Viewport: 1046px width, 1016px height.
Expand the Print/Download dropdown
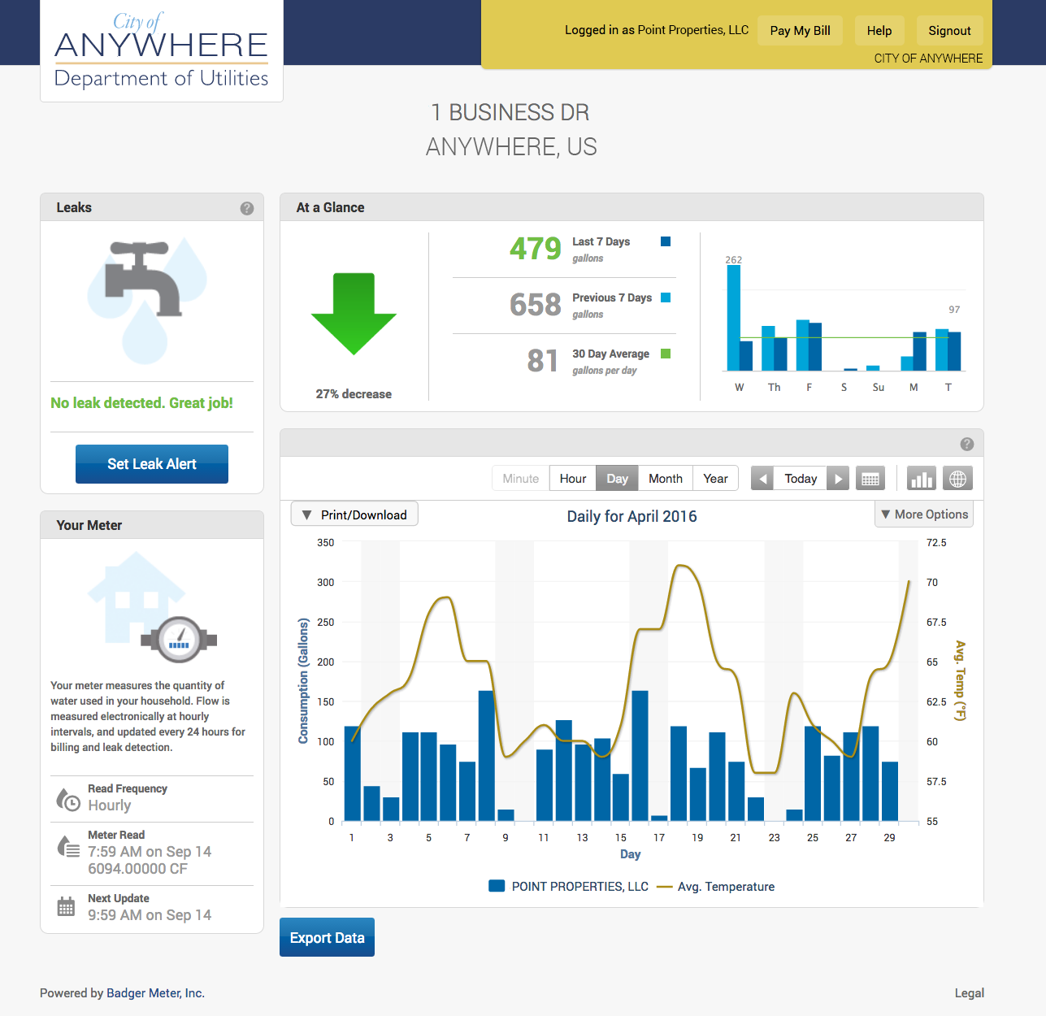pos(354,515)
